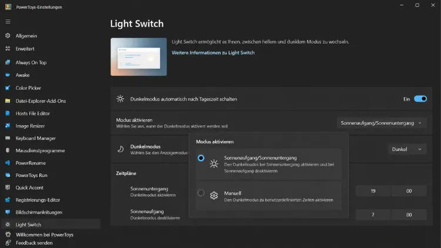Click the Mausdienstprogramme mouse icon
Screen dimensions: 441x248
pos(8,150)
